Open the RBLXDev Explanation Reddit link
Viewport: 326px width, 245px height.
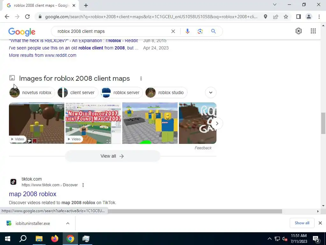pos(74,41)
